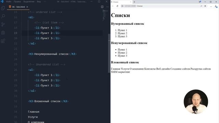Open the Правка menu
Viewport: 219px width, 123px height.
tap(17, 1)
